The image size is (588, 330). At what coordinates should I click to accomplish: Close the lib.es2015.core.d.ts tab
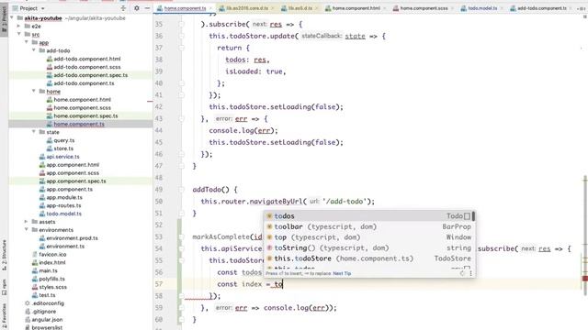(x=273, y=8)
